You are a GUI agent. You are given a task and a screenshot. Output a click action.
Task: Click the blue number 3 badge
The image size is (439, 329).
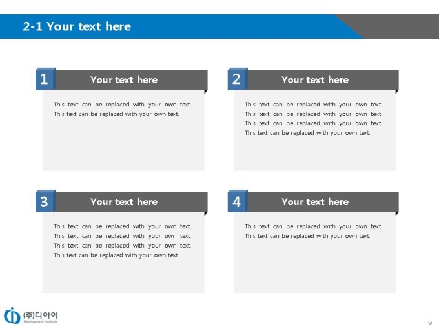click(x=45, y=201)
